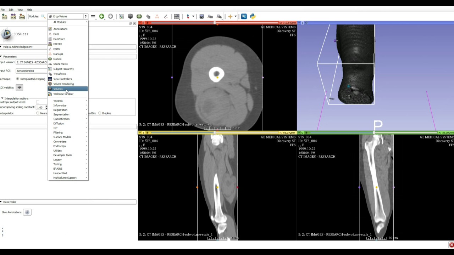Image resolution: width=454 pixels, height=255 pixels.
Task: Open the Extension Manager icon
Action: (x=244, y=16)
